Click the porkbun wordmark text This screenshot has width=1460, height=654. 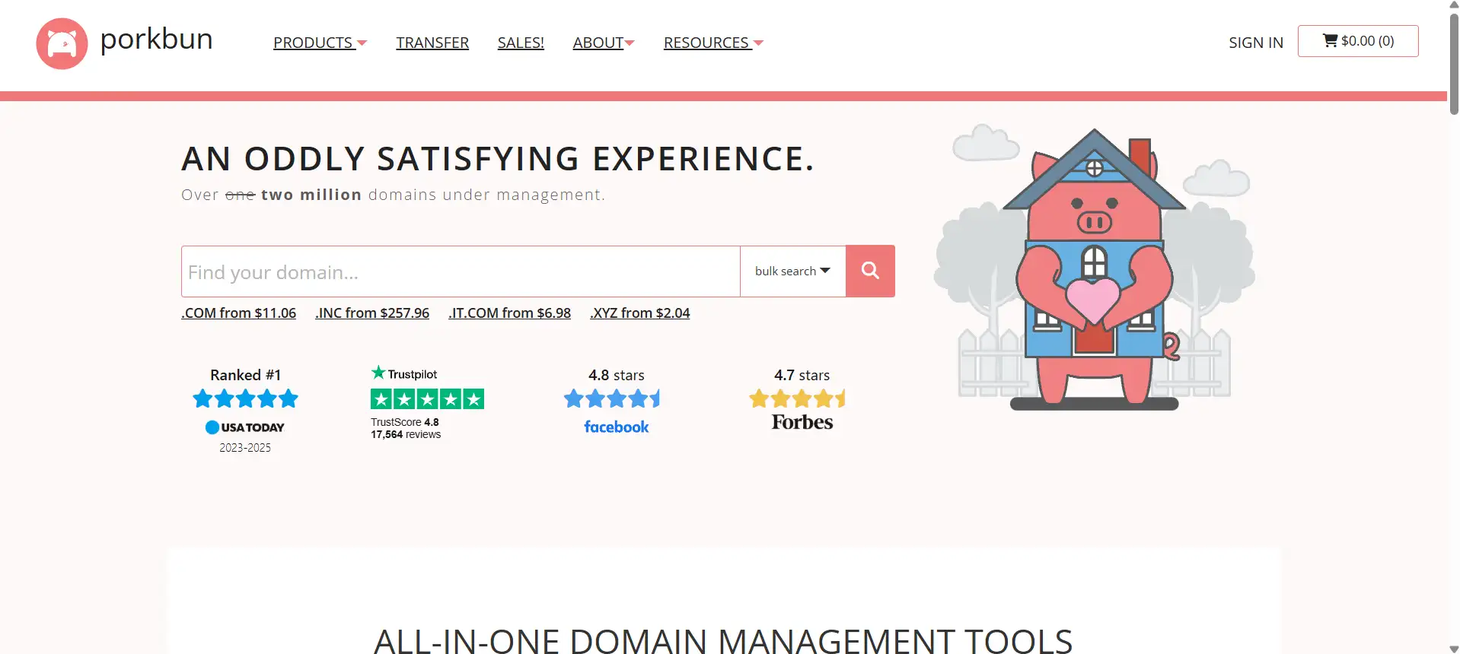[x=156, y=39]
